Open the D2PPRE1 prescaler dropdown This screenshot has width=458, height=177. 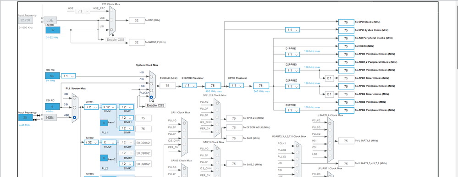coord(292,71)
